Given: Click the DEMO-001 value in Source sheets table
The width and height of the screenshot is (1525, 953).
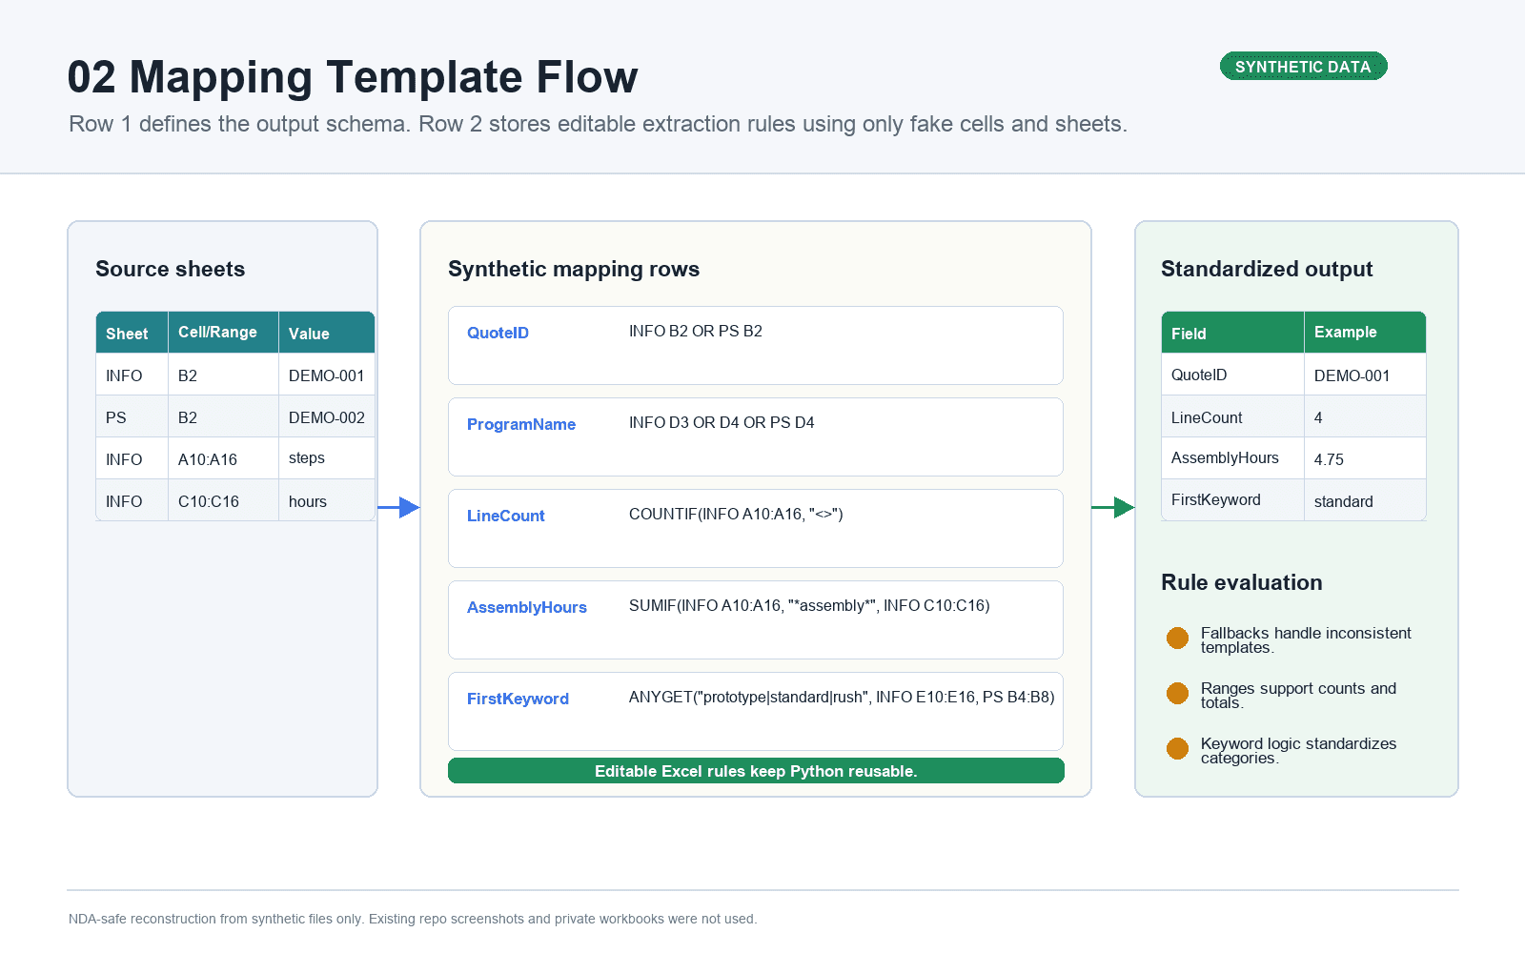Looking at the screenshot, I should click(326, 375).
